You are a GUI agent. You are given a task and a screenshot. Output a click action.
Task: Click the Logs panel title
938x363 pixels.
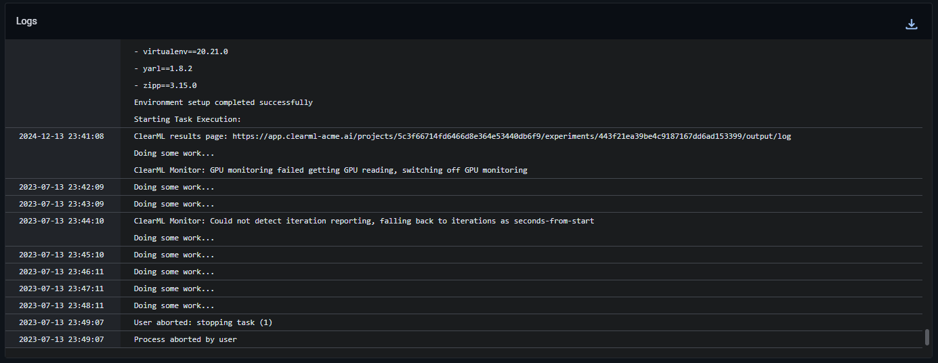point(26,21)
